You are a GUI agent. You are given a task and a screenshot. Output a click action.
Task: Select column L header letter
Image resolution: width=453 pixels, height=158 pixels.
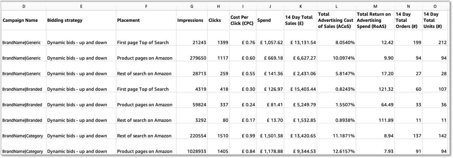[336, 6]
